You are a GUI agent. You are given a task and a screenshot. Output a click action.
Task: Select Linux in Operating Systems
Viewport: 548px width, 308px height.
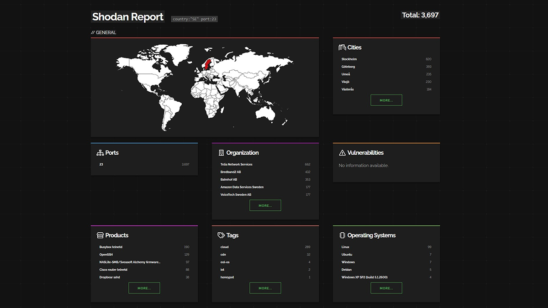point(345,247)
